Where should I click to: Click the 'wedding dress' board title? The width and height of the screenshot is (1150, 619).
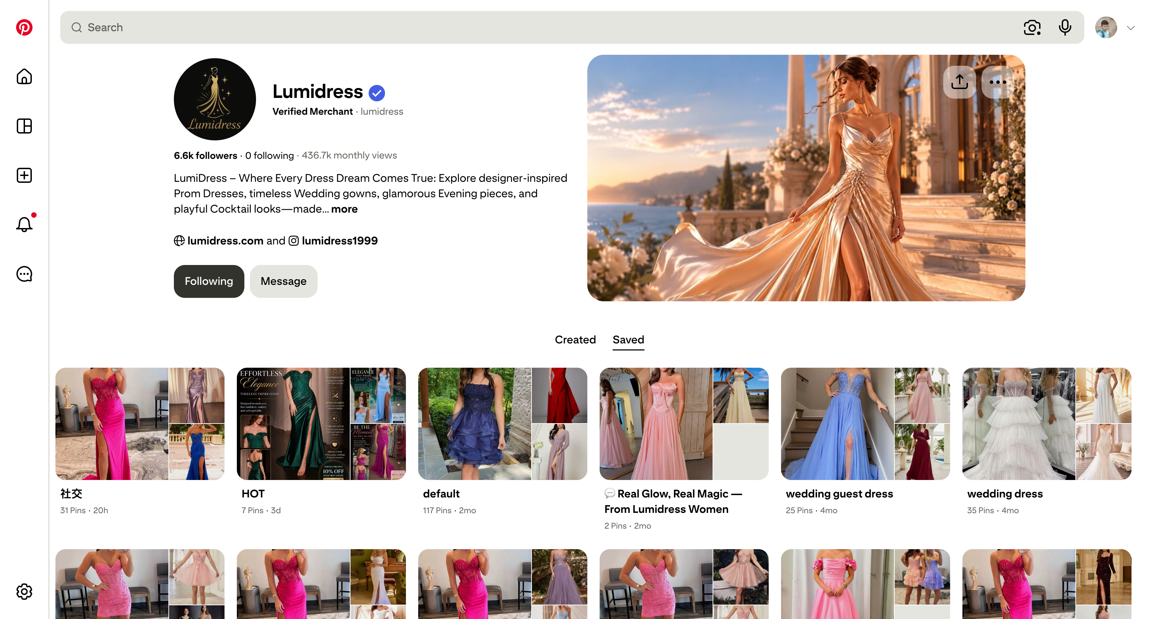[1005, 493]
